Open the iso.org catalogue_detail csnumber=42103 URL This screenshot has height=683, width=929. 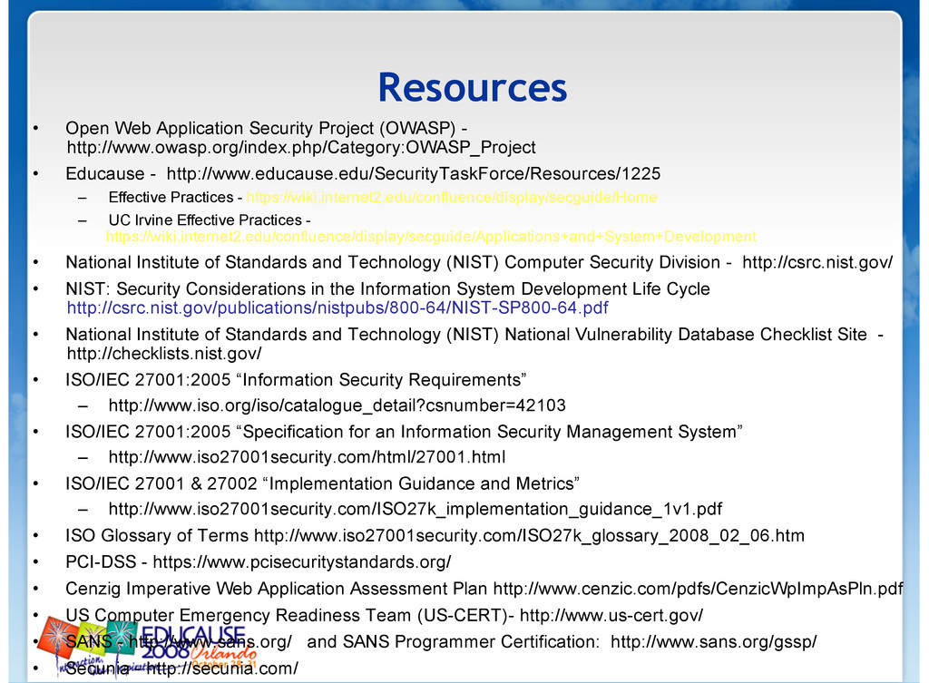337,405
